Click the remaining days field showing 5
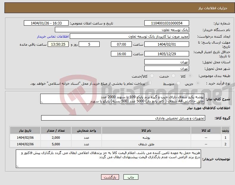Viewport: 235px width, 185px height. point(89,44)
